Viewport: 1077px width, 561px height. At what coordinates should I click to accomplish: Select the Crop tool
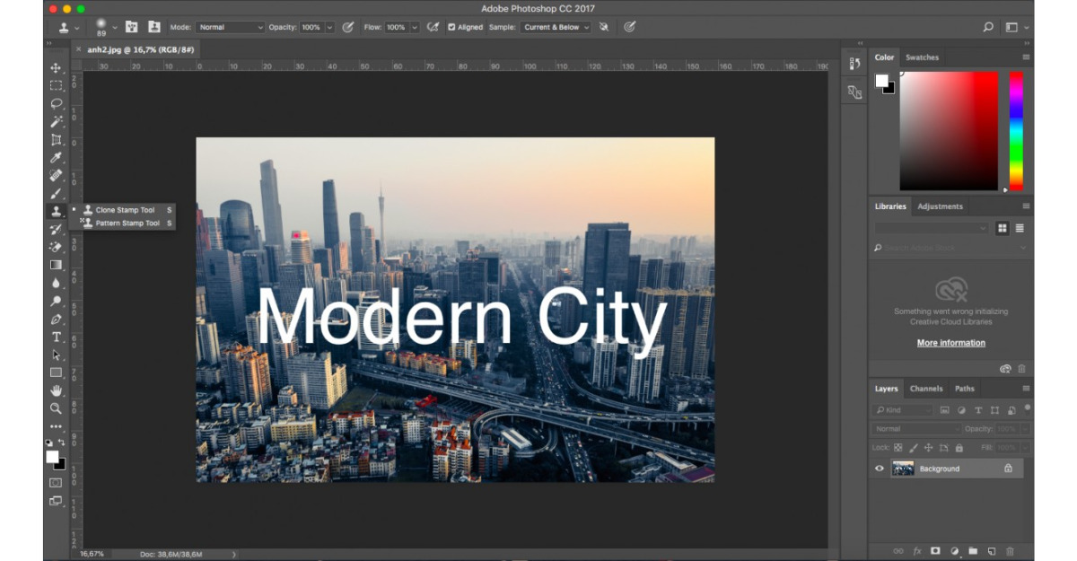(56, 140)
